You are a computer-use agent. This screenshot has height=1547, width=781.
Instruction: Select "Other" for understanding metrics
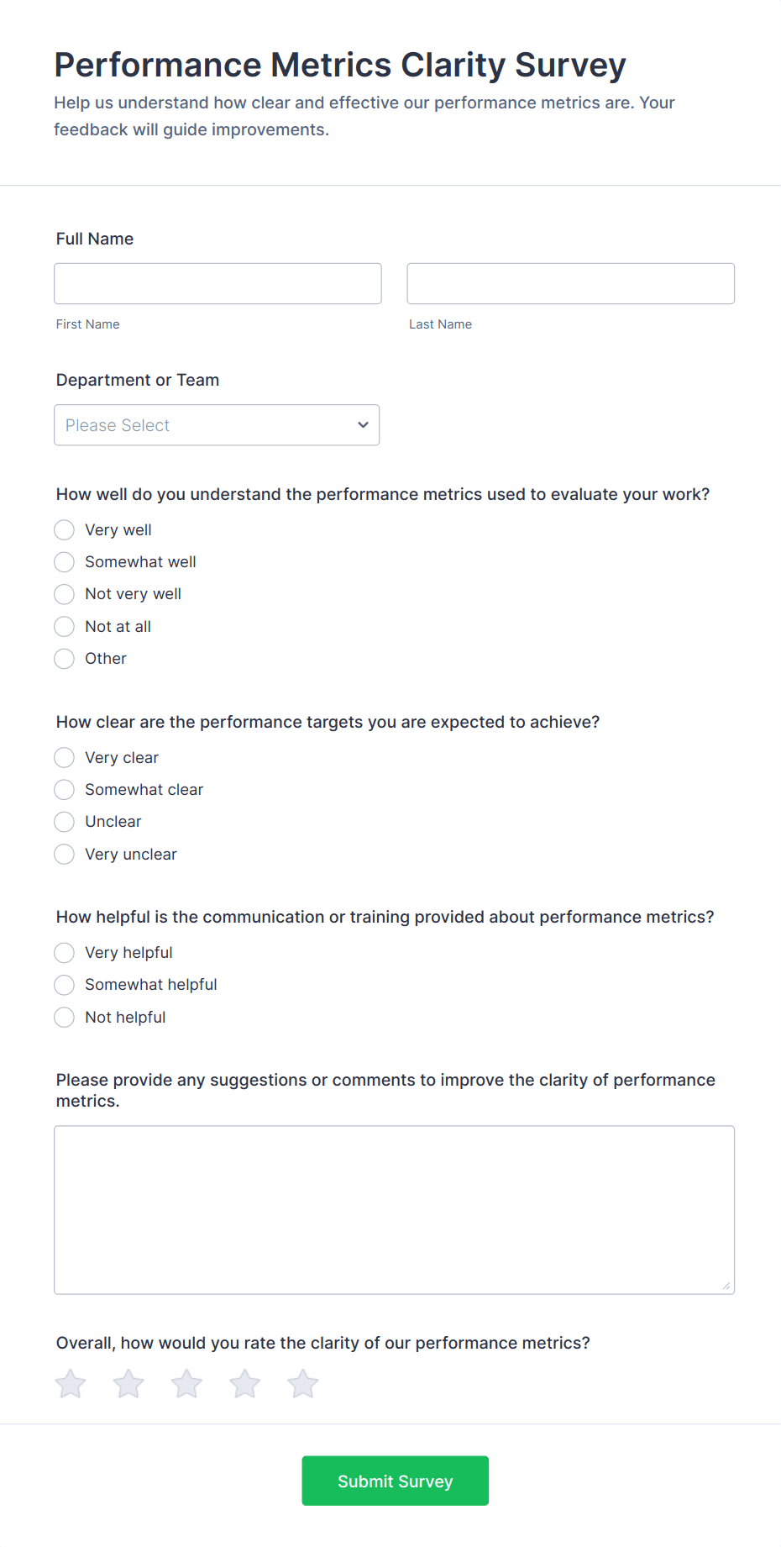65,659
